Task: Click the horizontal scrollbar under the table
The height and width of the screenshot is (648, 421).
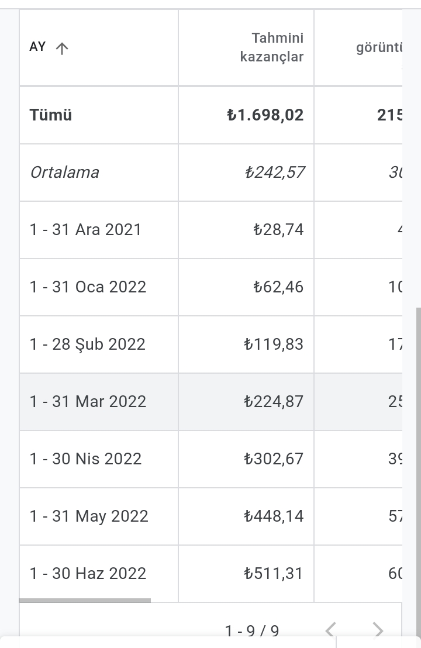Action: pos(85,601)
